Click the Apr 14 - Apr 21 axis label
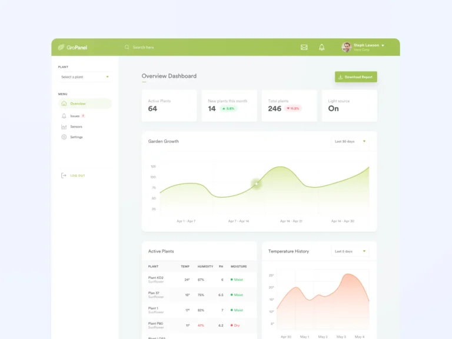452x339 pixels. (291, 221)
